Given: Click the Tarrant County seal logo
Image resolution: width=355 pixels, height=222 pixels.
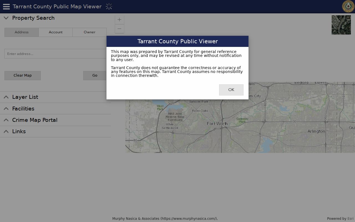Looking at the screenshot, I should tap(348, 7).
